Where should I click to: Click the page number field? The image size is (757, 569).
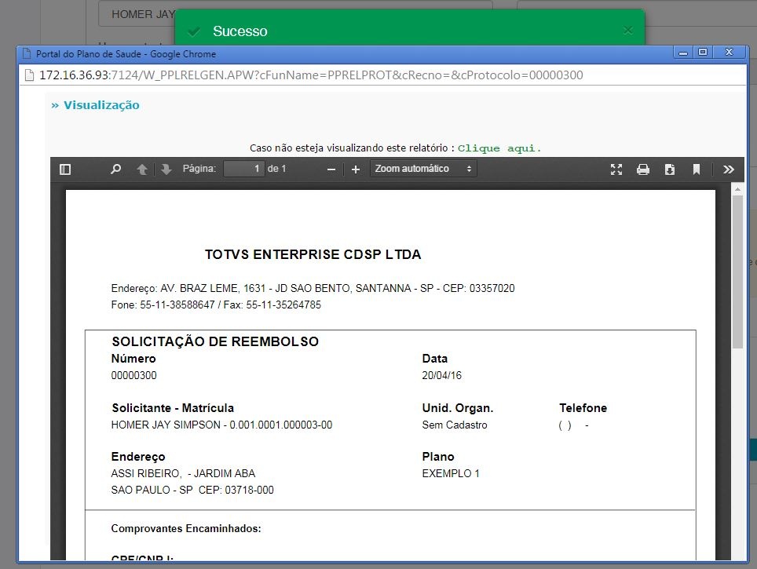243,169
